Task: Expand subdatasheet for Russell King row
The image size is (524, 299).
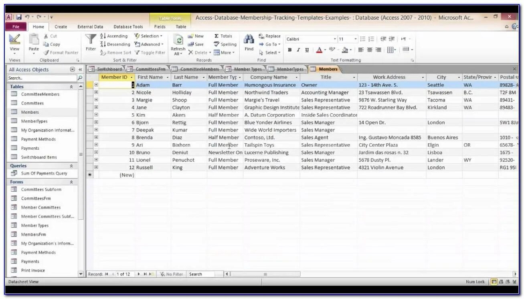Action: 96,167
